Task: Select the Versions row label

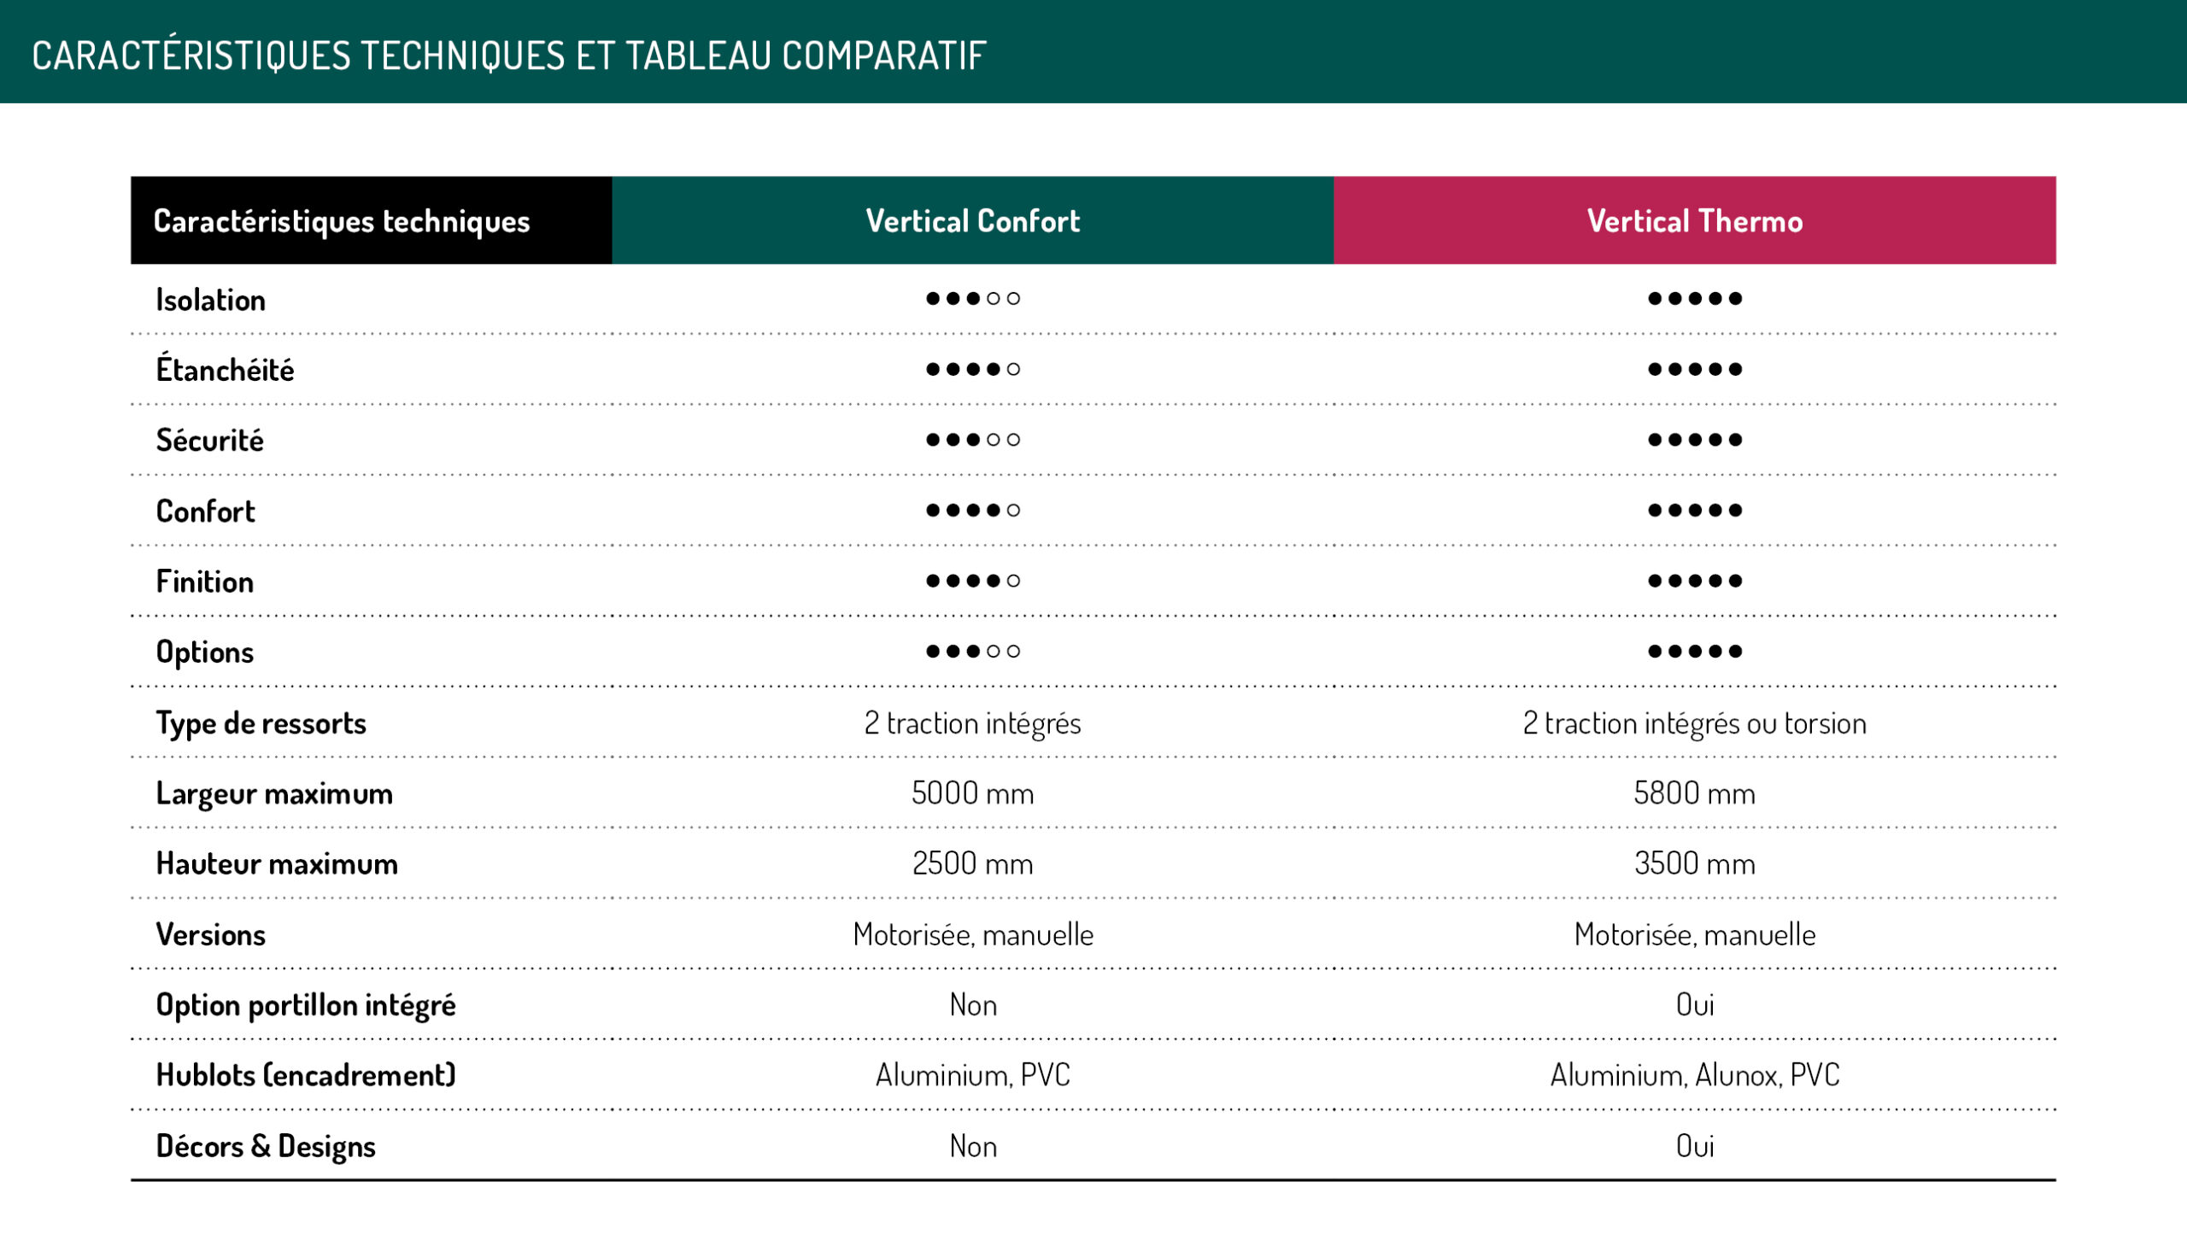Action: click(x=210, y=934)
